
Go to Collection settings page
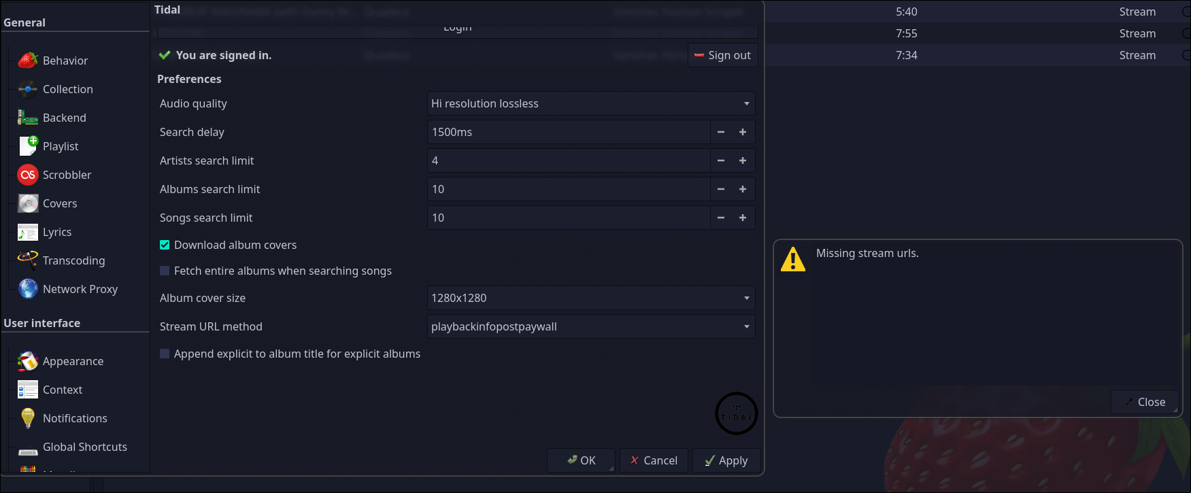click(x=68, y=89)
